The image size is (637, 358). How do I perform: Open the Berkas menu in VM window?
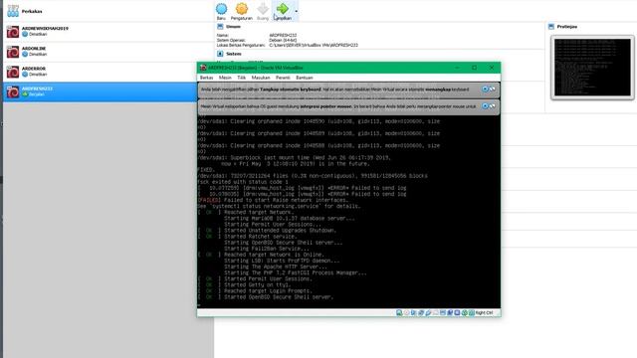206,78
